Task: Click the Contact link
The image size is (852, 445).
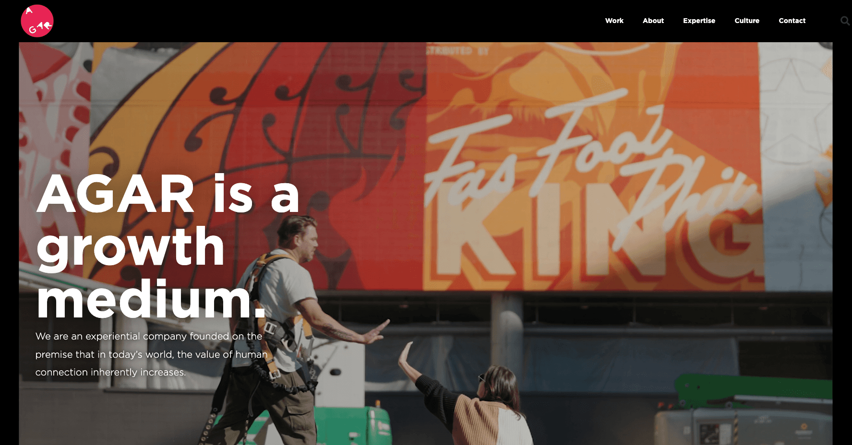Action: [x=792, y=21]
